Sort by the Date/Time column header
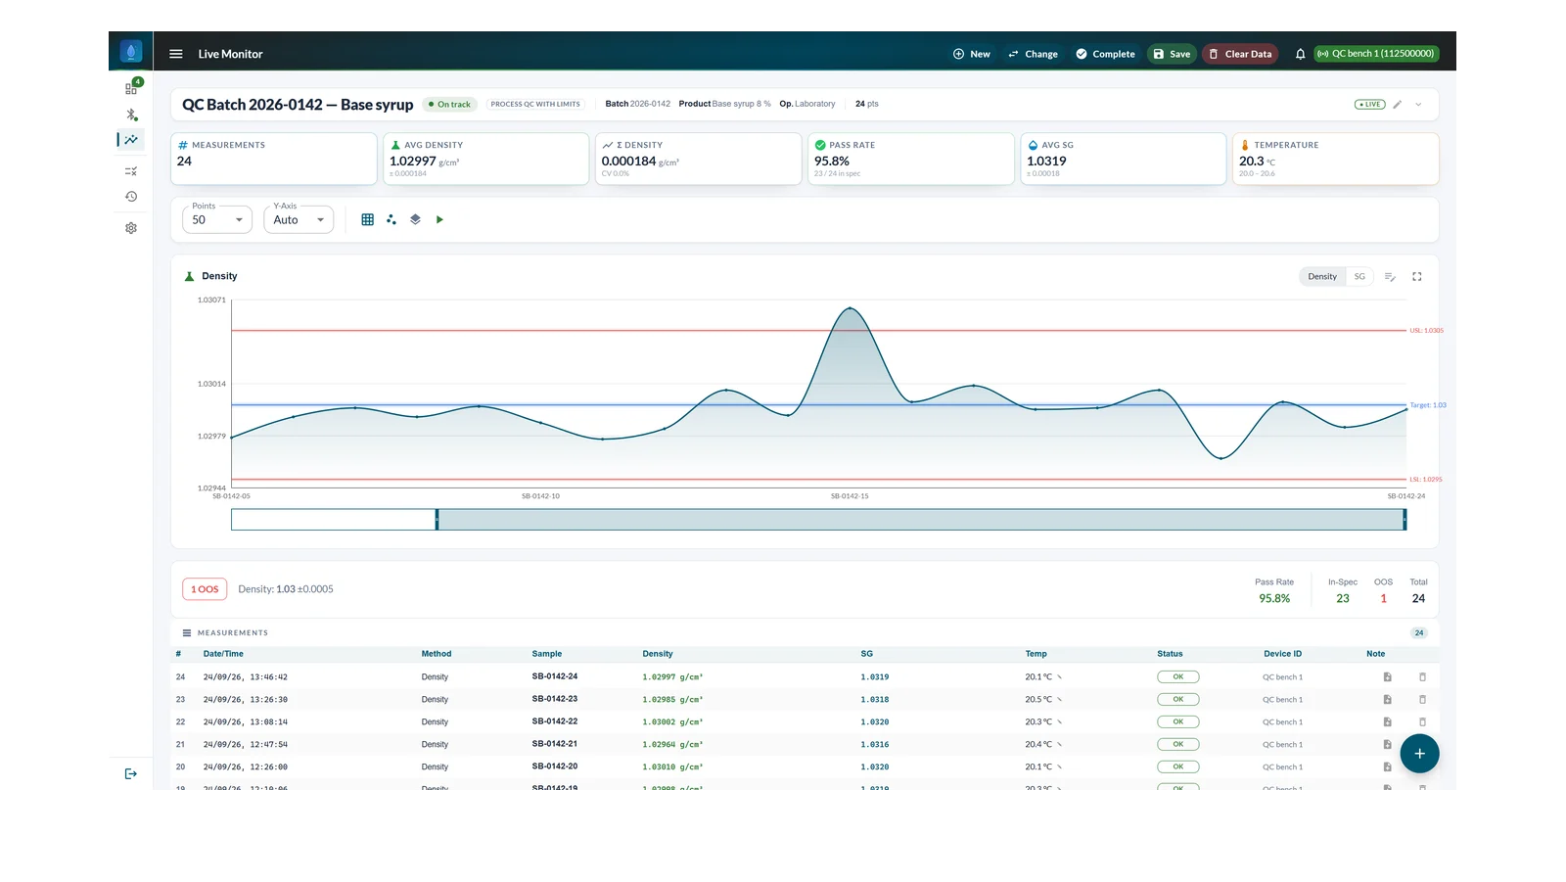The height and width of the screenshot is (882, 1566). click(x=223, y=654)
